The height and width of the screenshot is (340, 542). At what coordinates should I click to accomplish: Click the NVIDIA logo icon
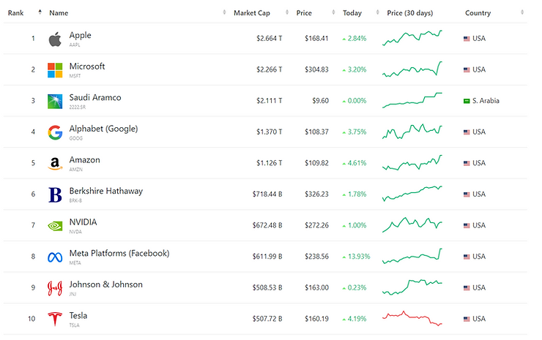(55, 226)
